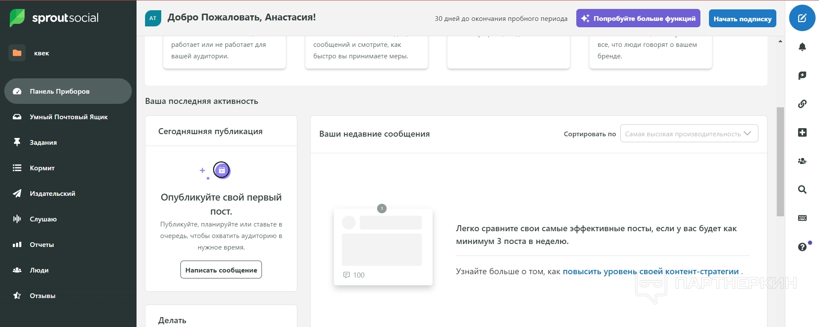The width and height of the screenshot is (819, 327).
Task: Click the Sprout Social logo
Action: [54, 18]
